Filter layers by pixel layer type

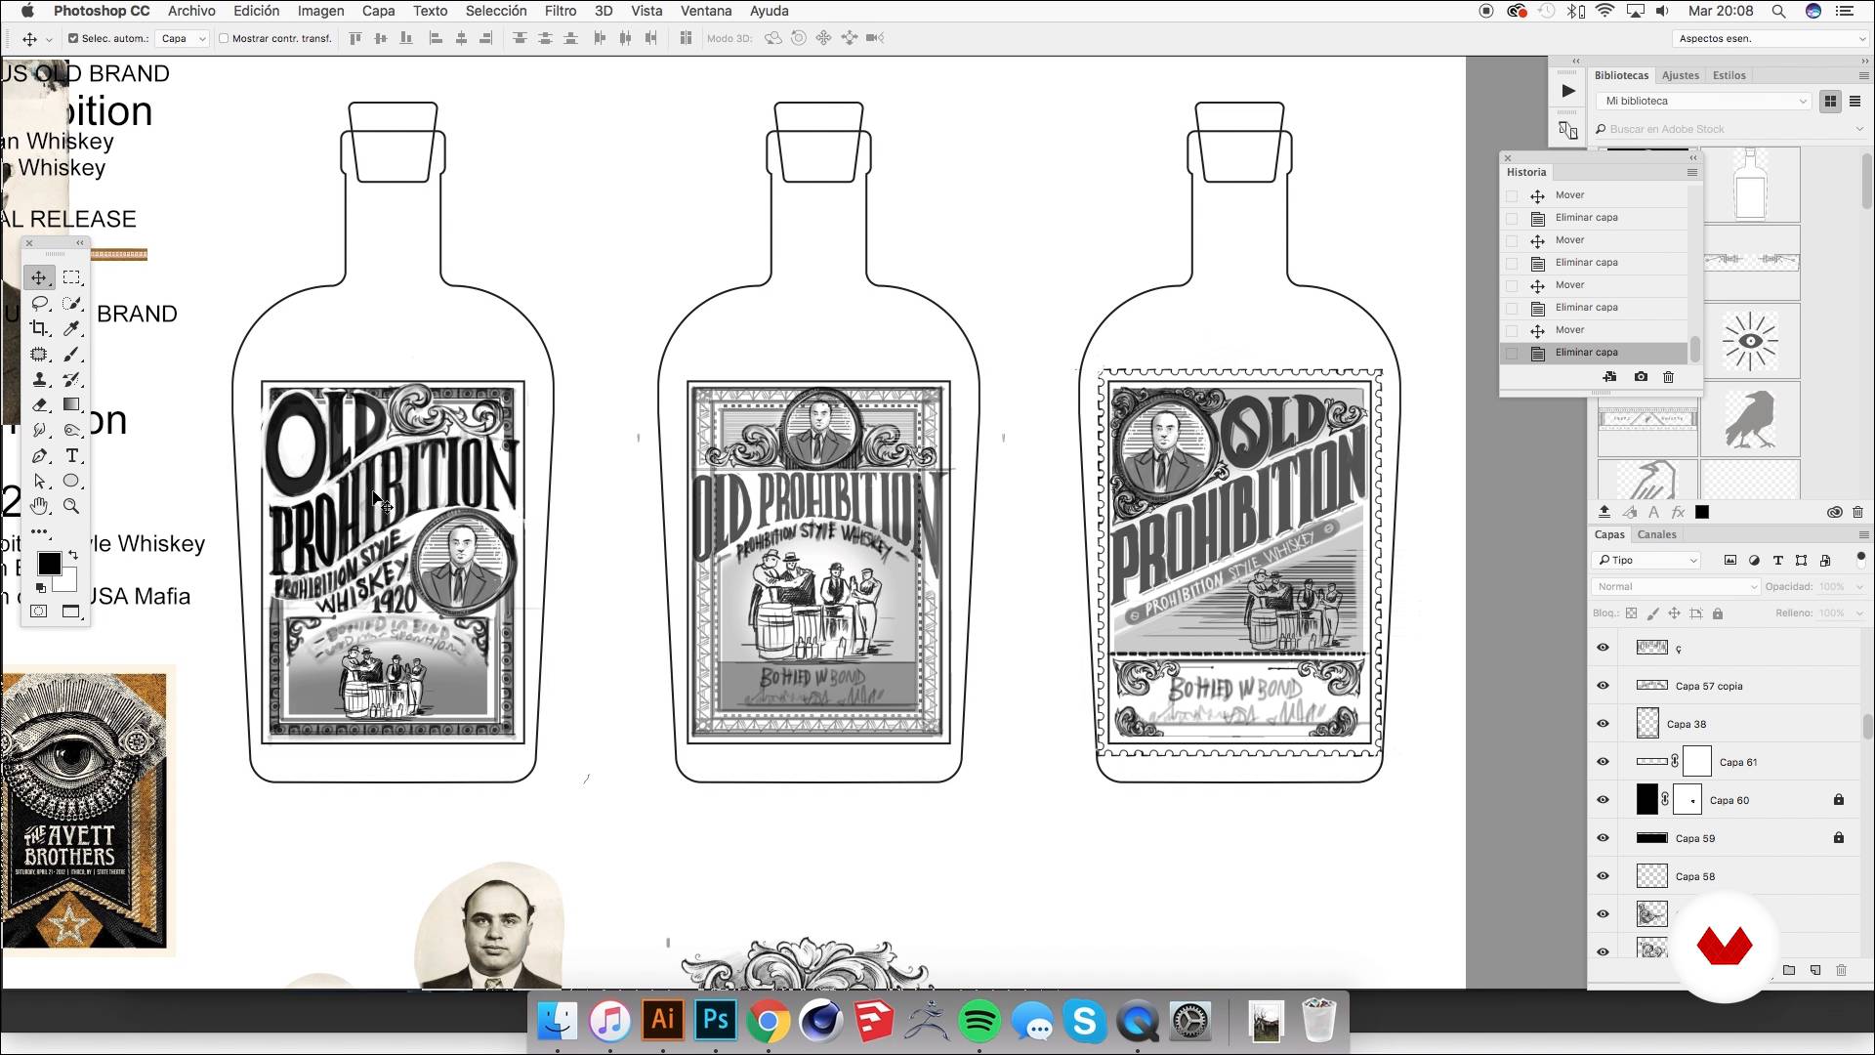click(1729, 561)
